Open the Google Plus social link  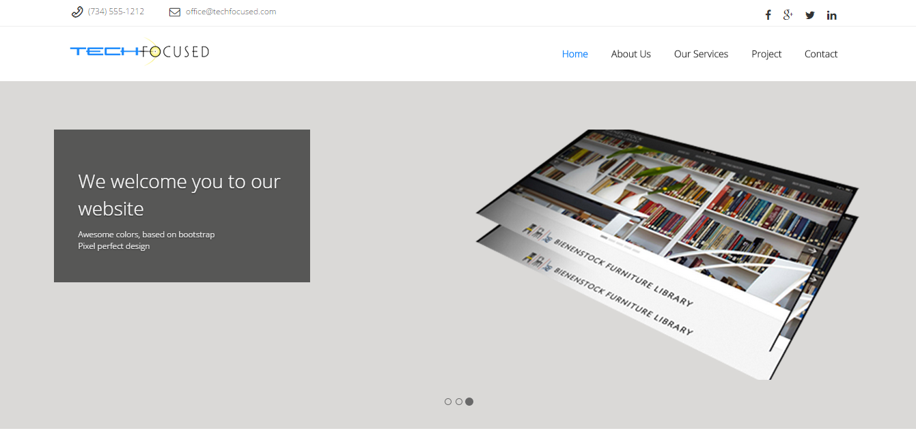(788, 15)
